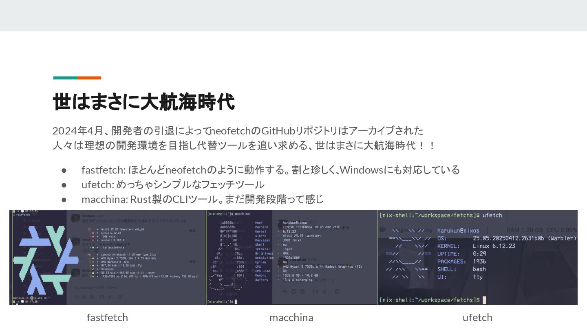Click the 'ufetch' caption under the screenshots
The width and height of the screenshot is (587, 330).
477,317
